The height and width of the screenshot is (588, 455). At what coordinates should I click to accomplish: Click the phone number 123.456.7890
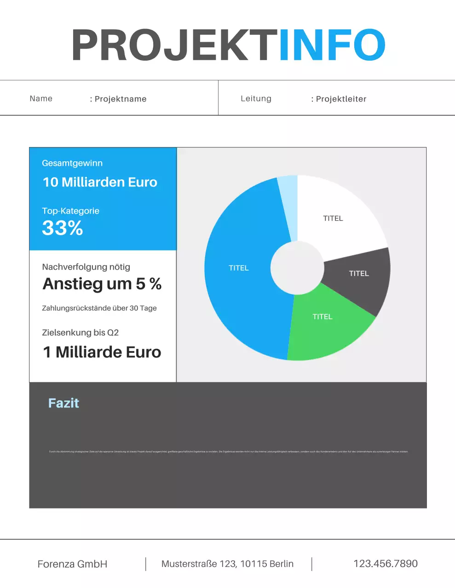click(x=386, y=564)
